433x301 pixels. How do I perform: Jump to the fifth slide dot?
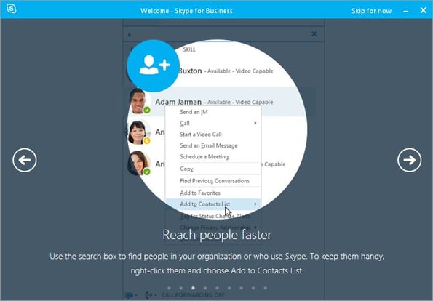218,288
